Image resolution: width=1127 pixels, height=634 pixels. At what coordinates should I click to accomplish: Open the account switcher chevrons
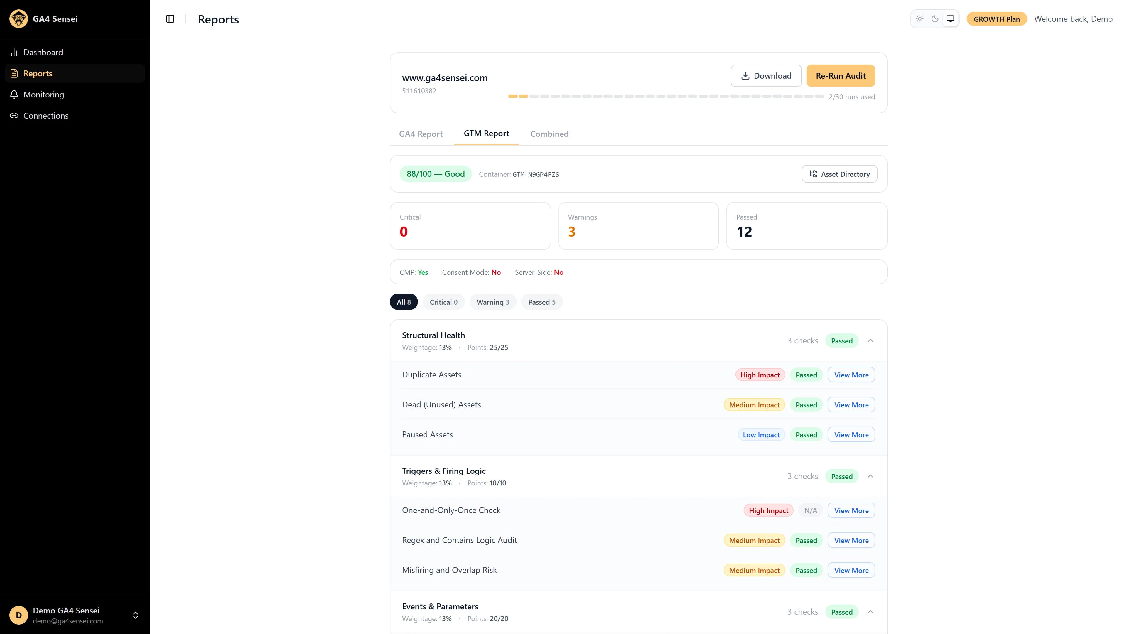(x=136, y=615)
